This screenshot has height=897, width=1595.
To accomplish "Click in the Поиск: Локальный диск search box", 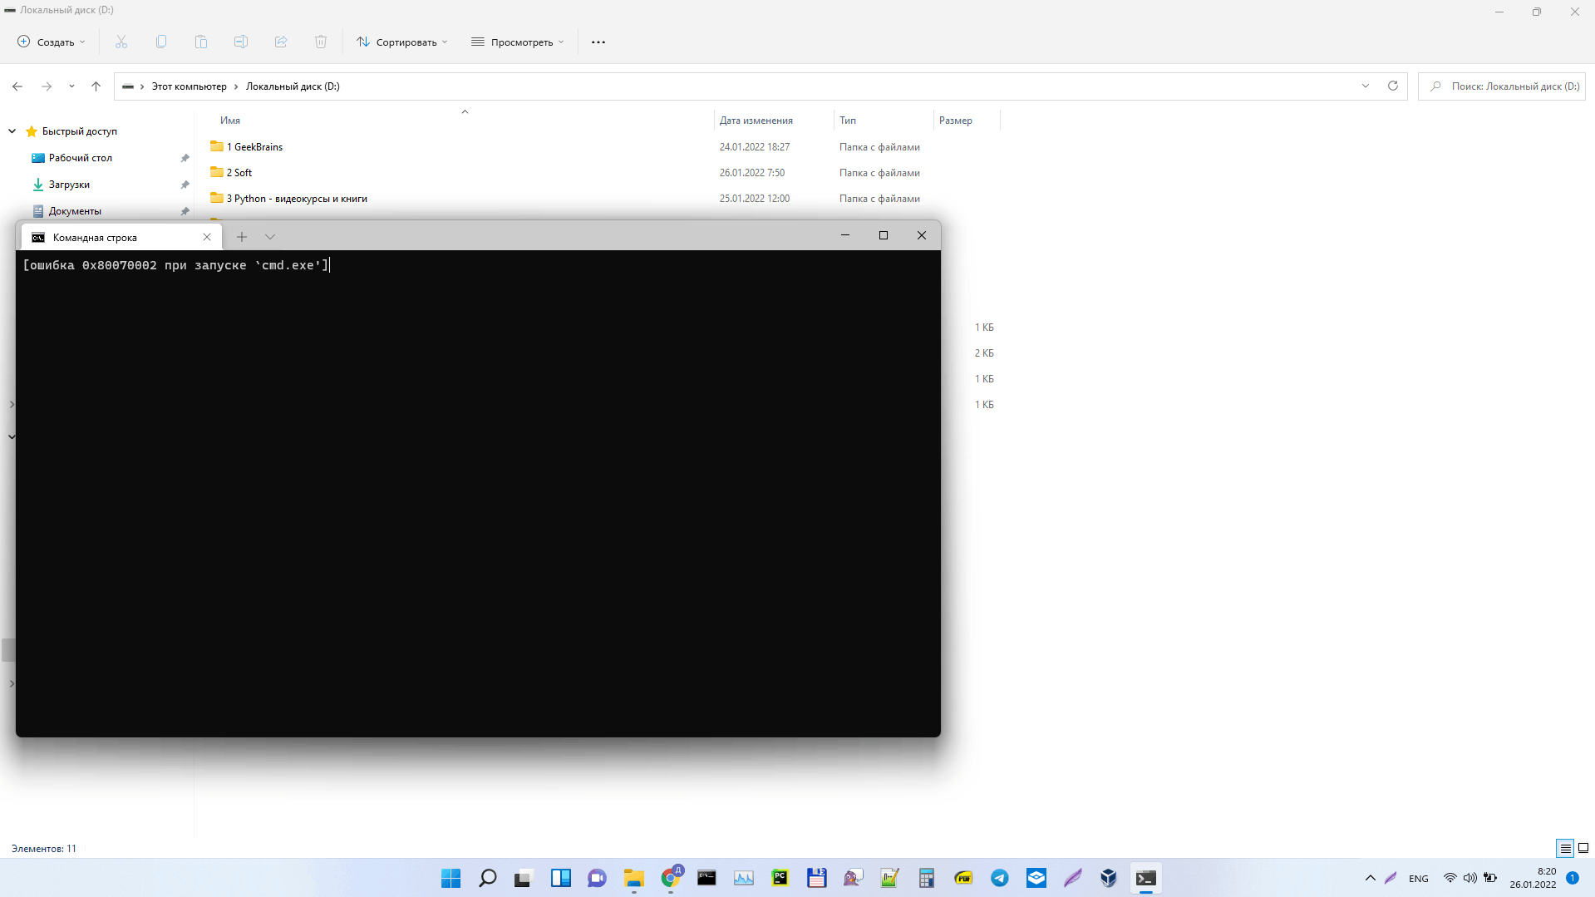I will pyautogui.click(x=1503, y=86).
